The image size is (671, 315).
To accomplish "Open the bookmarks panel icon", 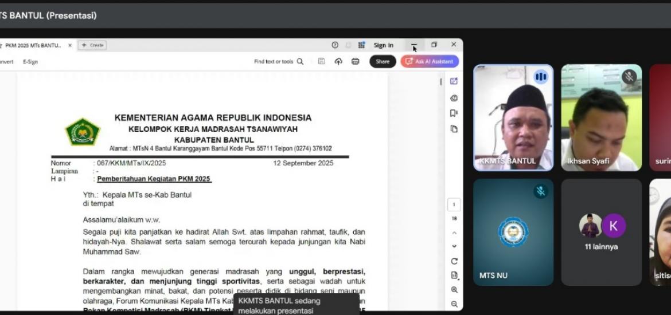I will (x=454, y=113).
